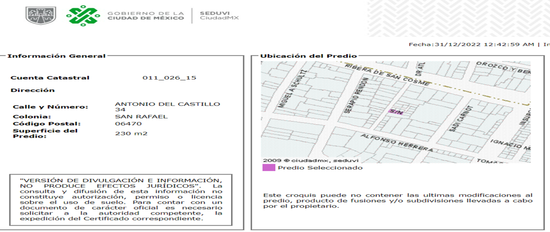Screen dimensions: 550x232
Task: Click Ribera de San Cosme street label on map
Action: click(387, 75)
